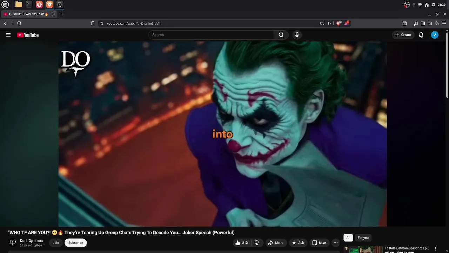Open the Brave main hamburger menu
The image size is (449, 253).
(444, 23)
